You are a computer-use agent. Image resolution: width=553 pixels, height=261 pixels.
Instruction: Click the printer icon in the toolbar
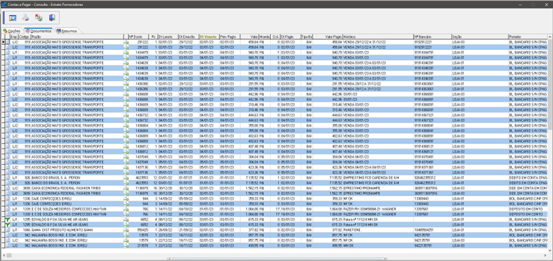click(26, 18)
